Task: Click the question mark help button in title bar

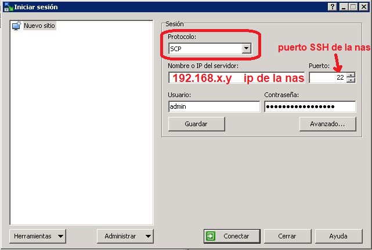Action: tap(333, 6)
